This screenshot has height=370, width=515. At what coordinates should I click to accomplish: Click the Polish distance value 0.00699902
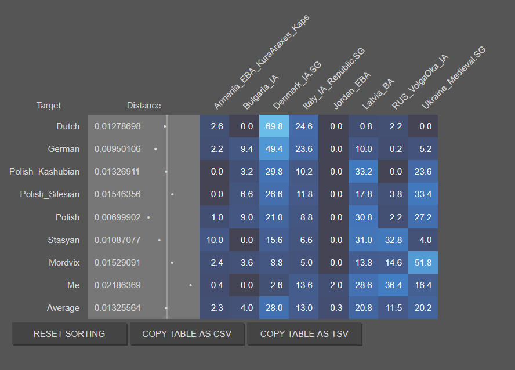pos(118,217)
